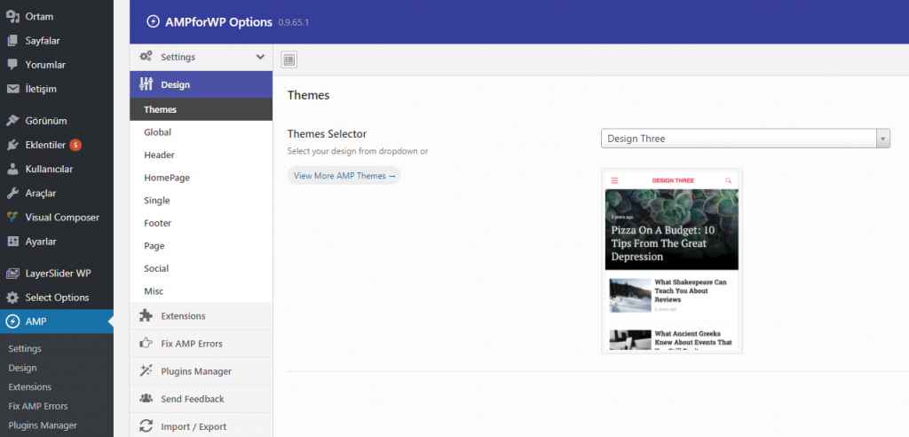
Task: Open the Footer design sub-tab
Action: 202,223
